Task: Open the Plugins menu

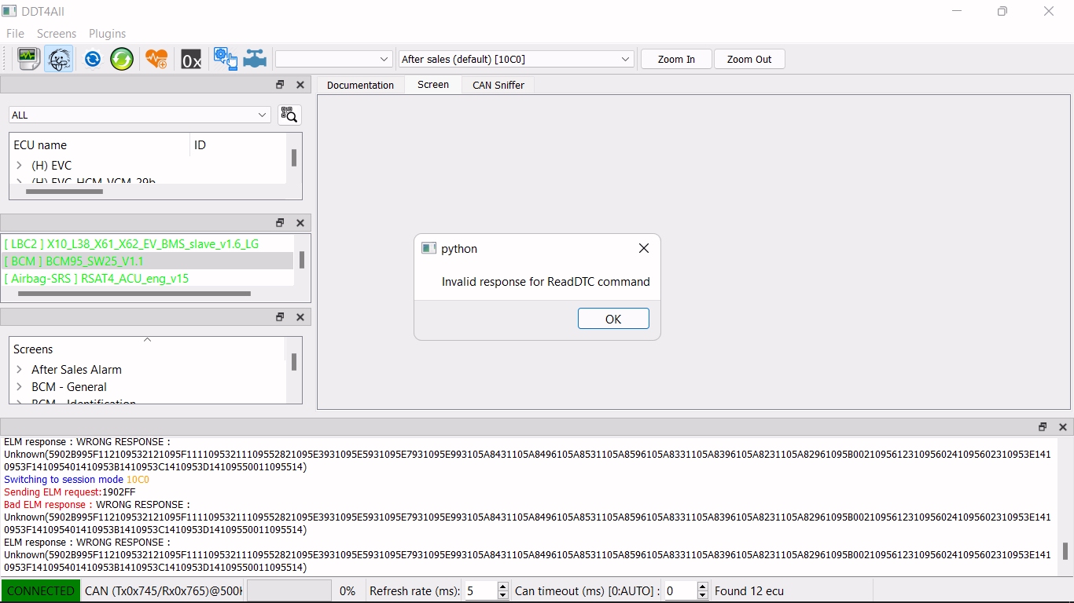Action: [x=107, y=34]
